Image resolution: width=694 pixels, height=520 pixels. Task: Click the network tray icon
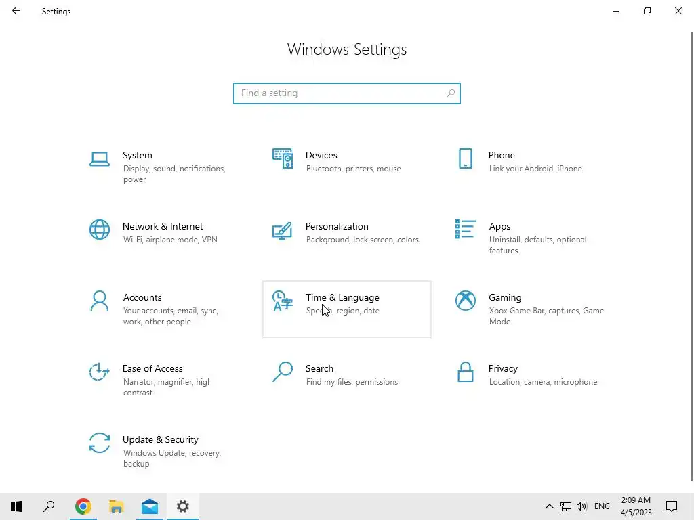[x=566, y=506]
